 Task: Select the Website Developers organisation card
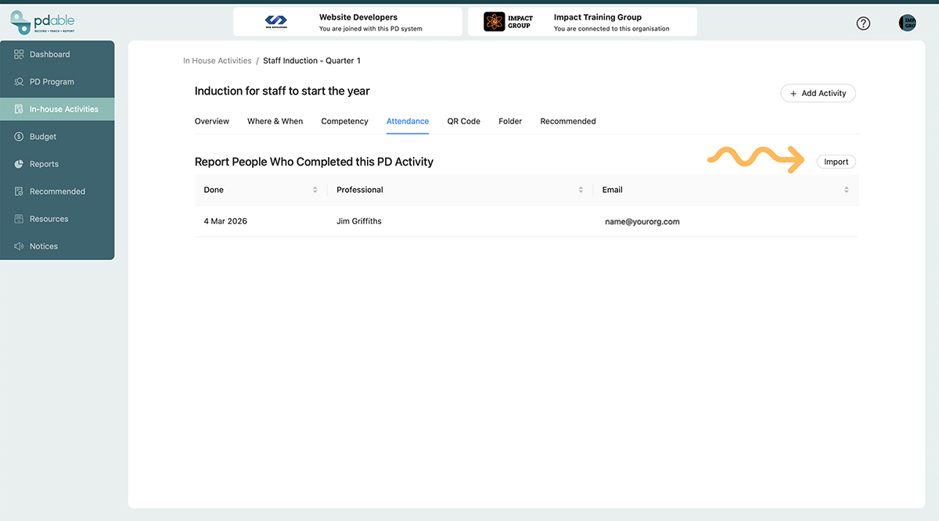click(x=347, y=22)
